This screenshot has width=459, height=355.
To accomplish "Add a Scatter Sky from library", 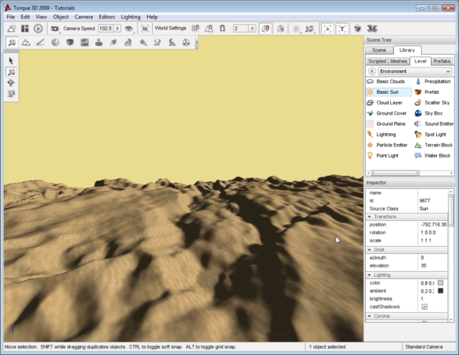I will click(437, 103).
